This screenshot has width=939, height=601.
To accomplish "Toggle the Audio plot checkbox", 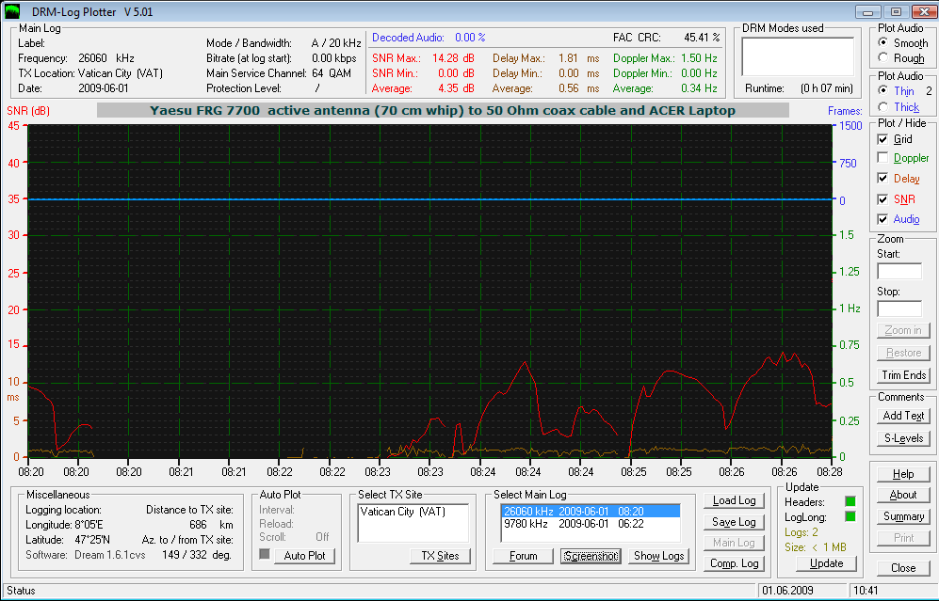I will click(x=882, y=219).
